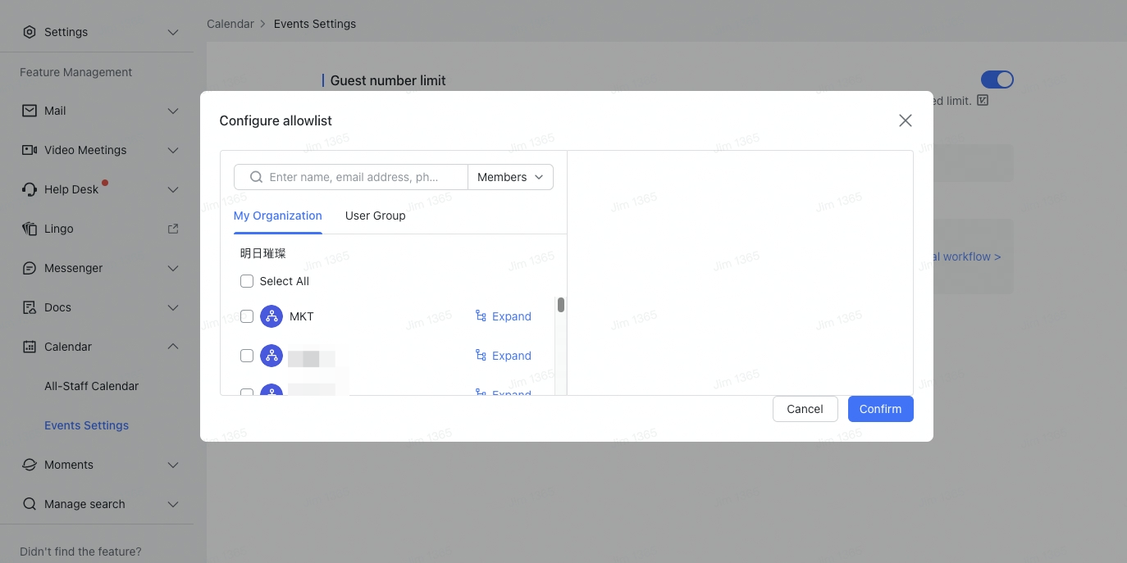Click the Confirm button
Viewport: 1127px width, 563px height.
(880, 409)
